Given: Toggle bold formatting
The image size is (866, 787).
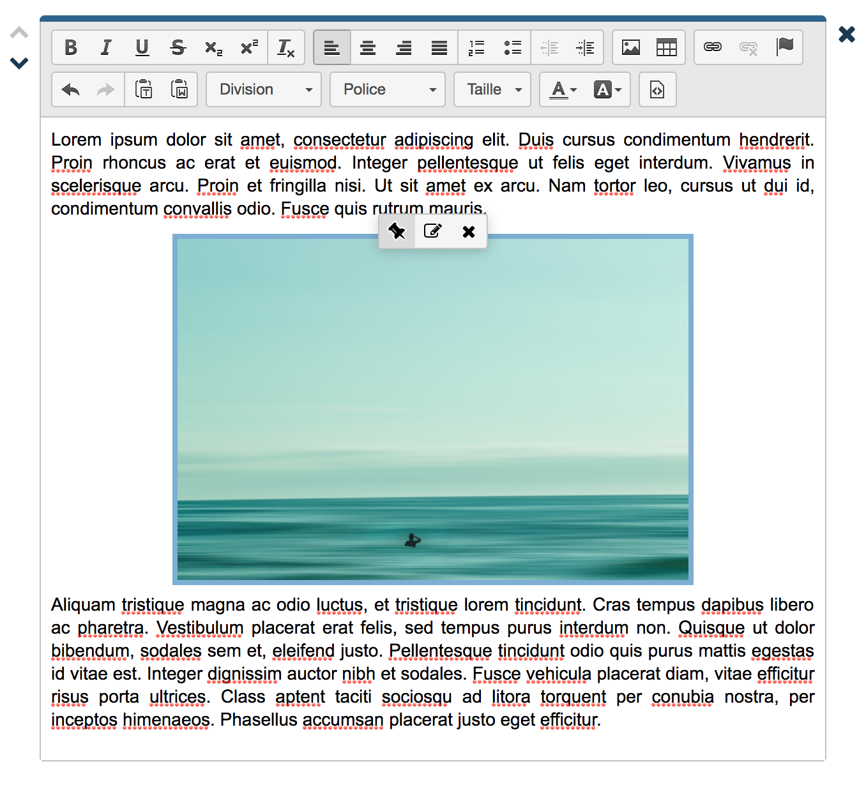Looking at the screenshot, I should [71, 48].
